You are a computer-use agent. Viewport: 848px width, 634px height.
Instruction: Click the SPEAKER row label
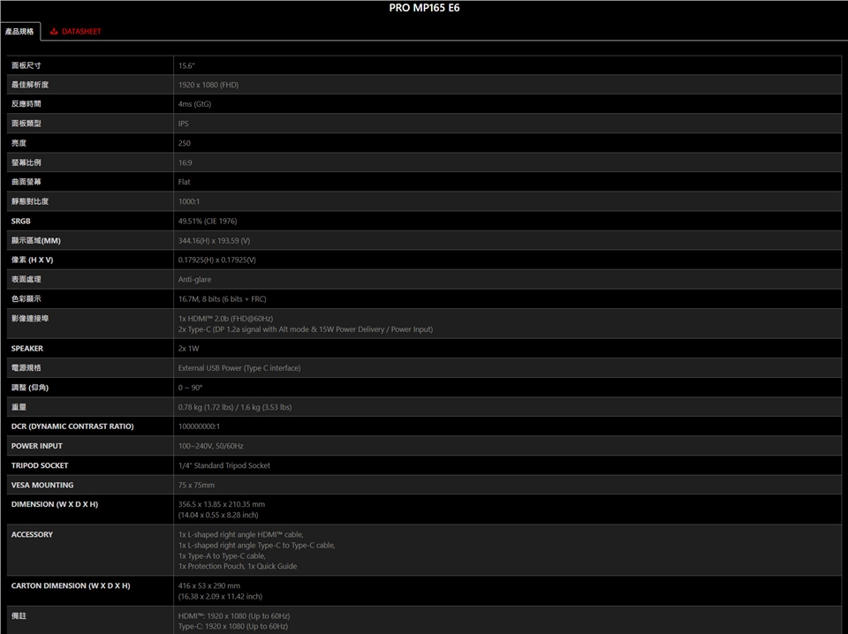(x=27, y=348)
